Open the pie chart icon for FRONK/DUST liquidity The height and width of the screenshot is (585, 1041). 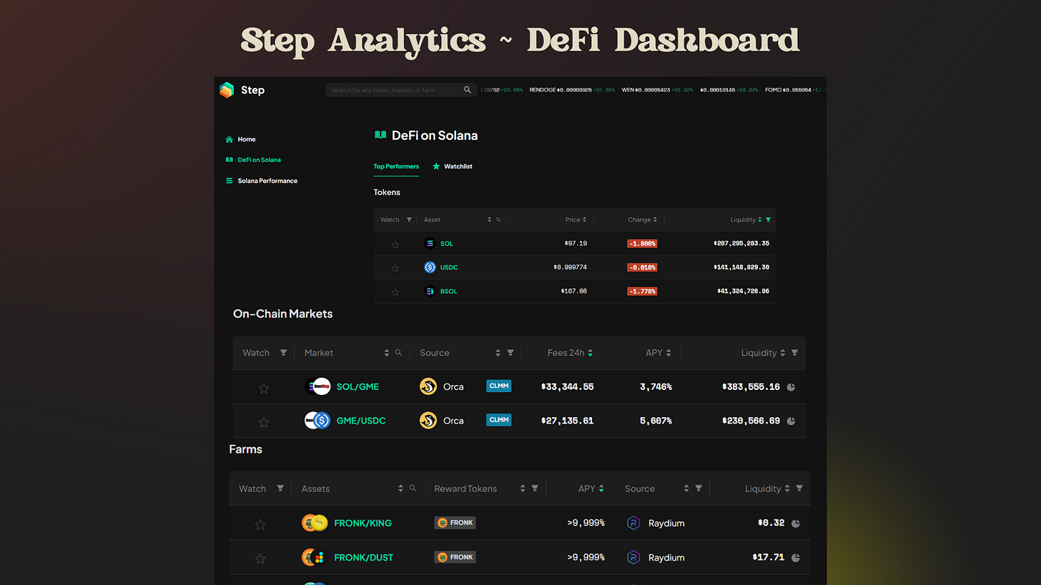coord(795,558)
